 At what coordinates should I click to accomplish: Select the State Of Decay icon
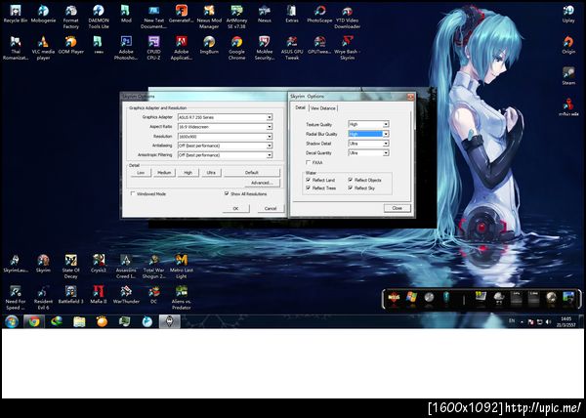point(70,267)
